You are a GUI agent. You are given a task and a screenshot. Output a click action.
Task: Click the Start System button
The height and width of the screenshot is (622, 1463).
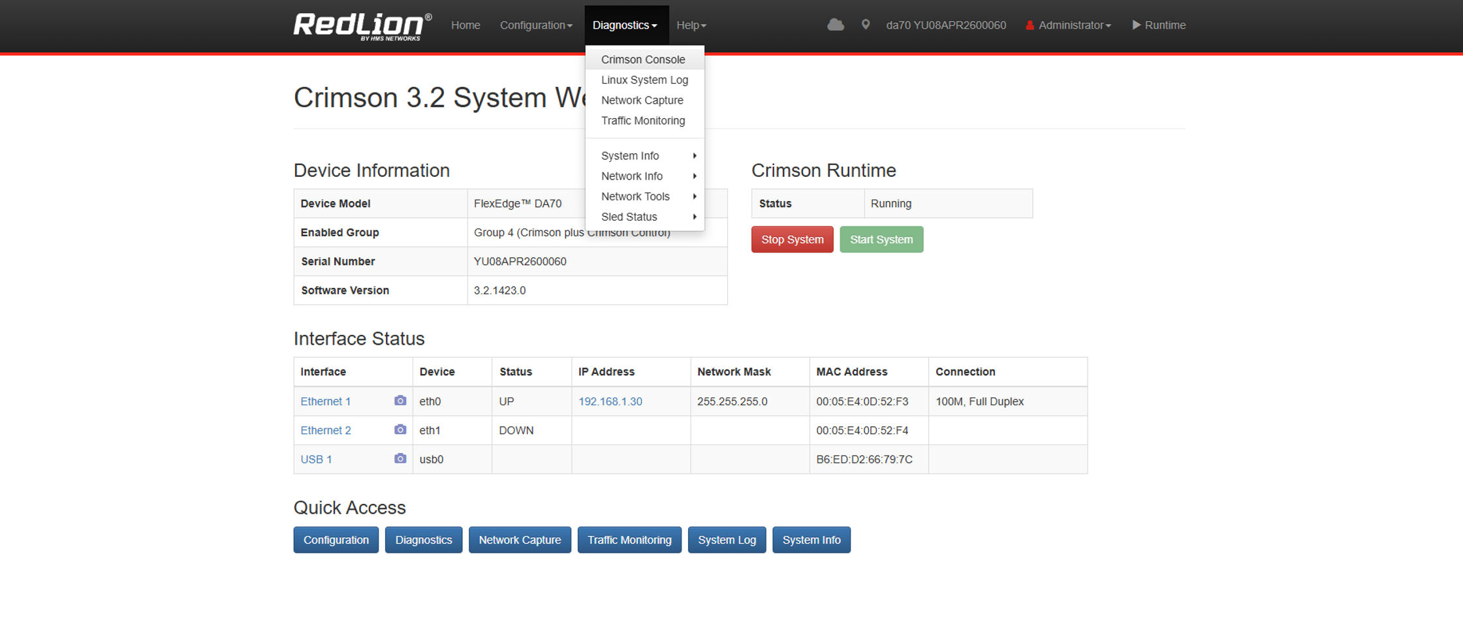click(x=881, y=240)
